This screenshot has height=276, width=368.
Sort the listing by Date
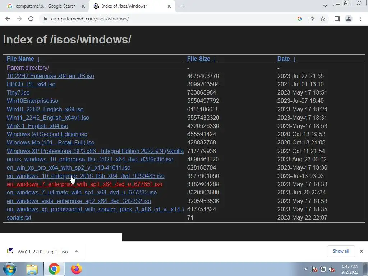tap(284, 59)
